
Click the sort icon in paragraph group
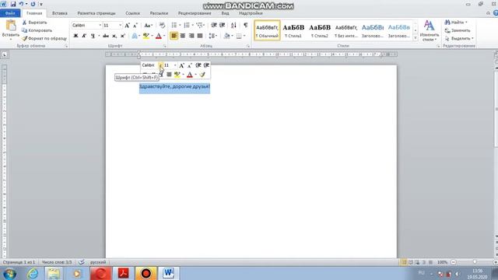coord(233,25)
